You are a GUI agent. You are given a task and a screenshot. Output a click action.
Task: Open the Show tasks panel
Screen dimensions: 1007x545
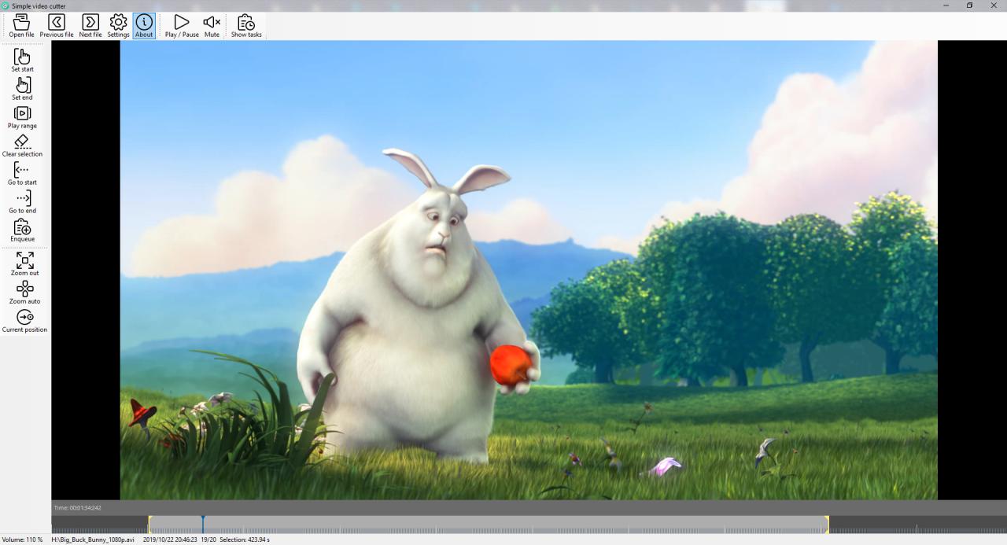click(x=246, y=26)
